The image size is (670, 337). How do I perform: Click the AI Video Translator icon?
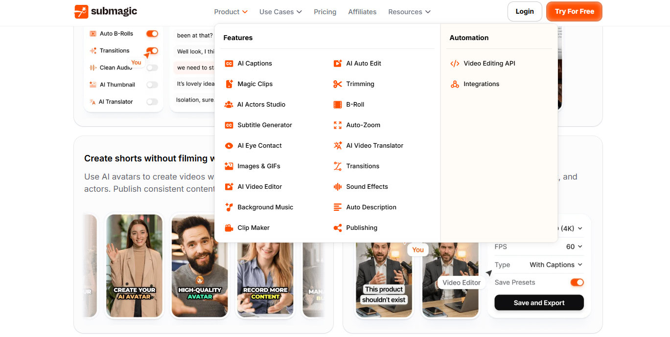pos(338,146)
